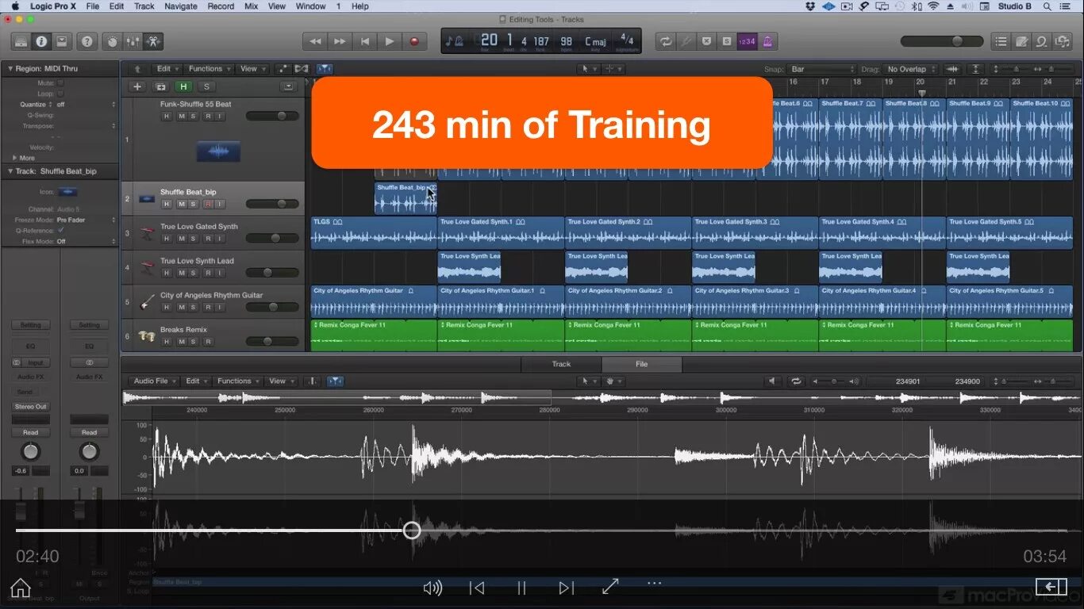
Task: Collapse the Track Shuffle Beat_bip section
Action: point(10,171)
